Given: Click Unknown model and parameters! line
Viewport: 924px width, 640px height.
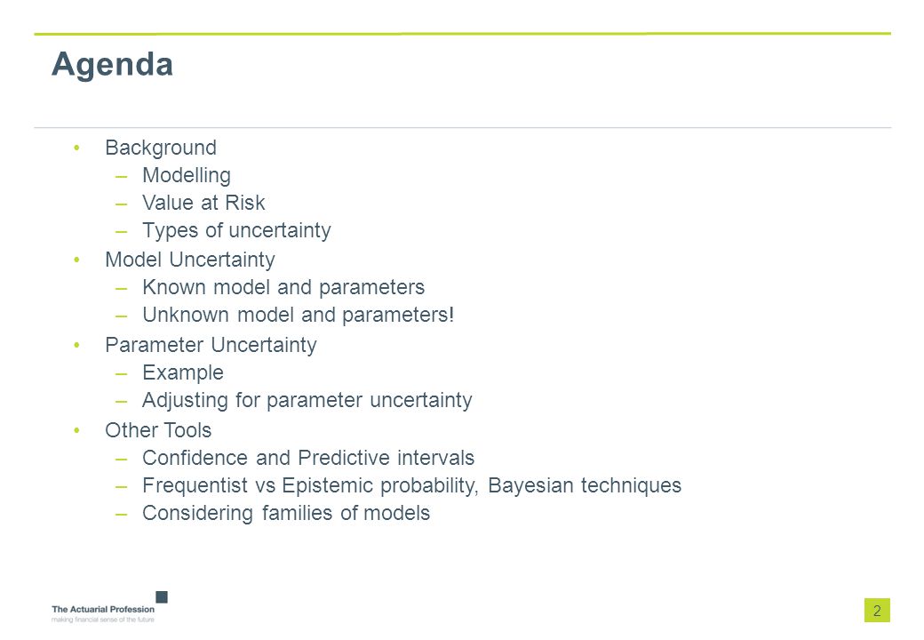Looking at the screenshot, I should coord(299,316).
